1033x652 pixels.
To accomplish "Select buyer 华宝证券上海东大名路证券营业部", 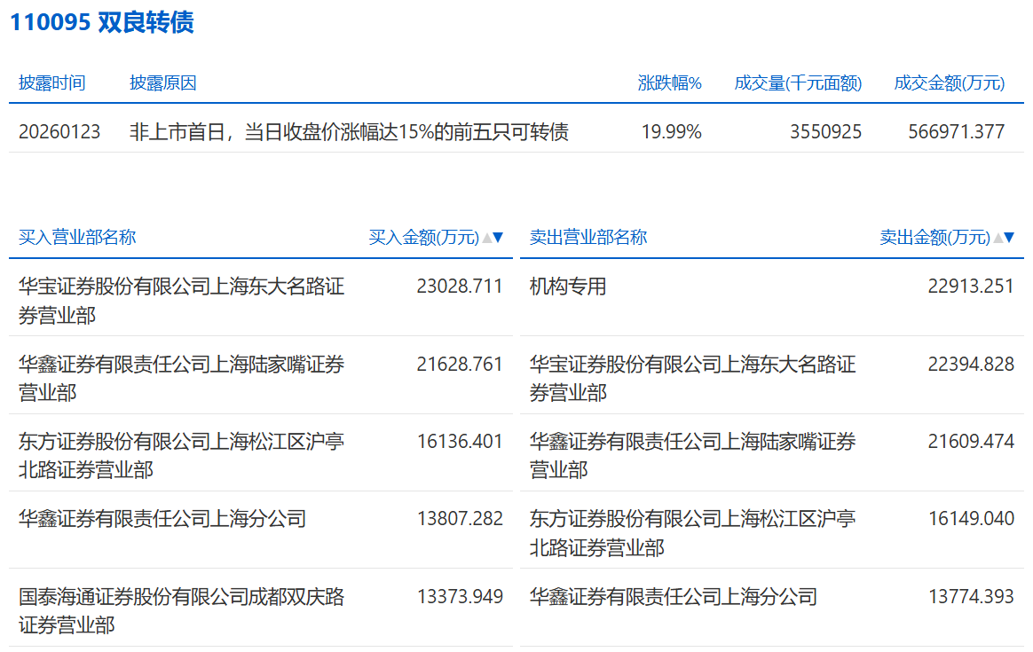I will 181,301.
